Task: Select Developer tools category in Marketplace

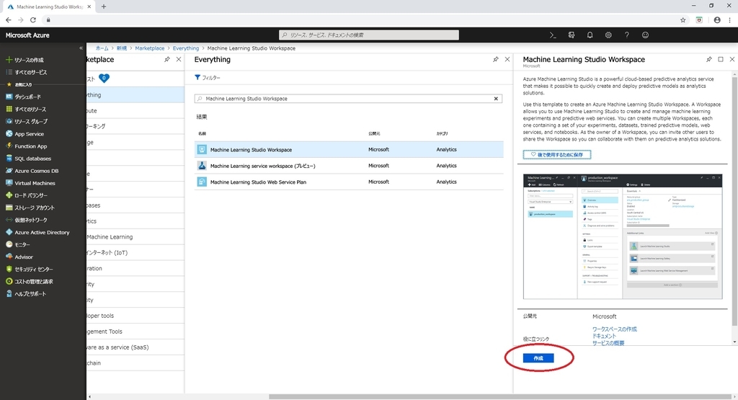Action: 135,316
